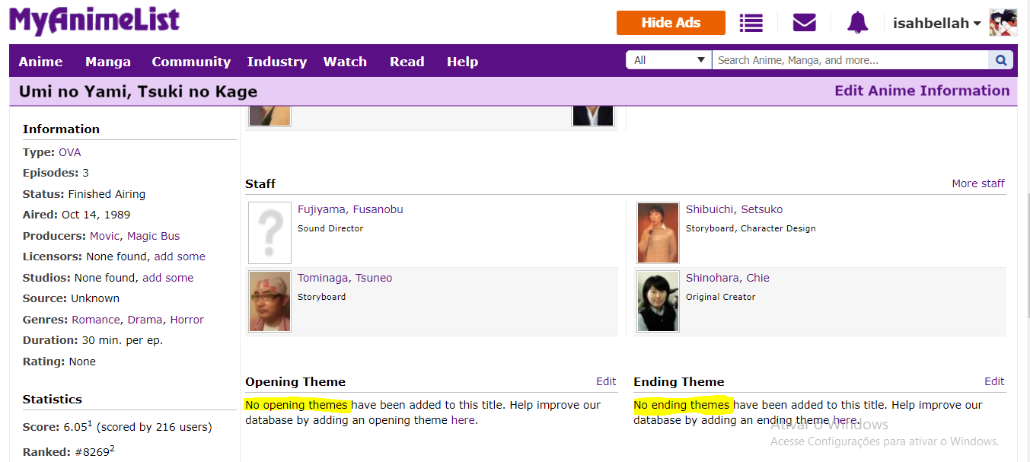Click the Hide Ads button
Screen dimensions: 1030x462
[x=671, y=23]
